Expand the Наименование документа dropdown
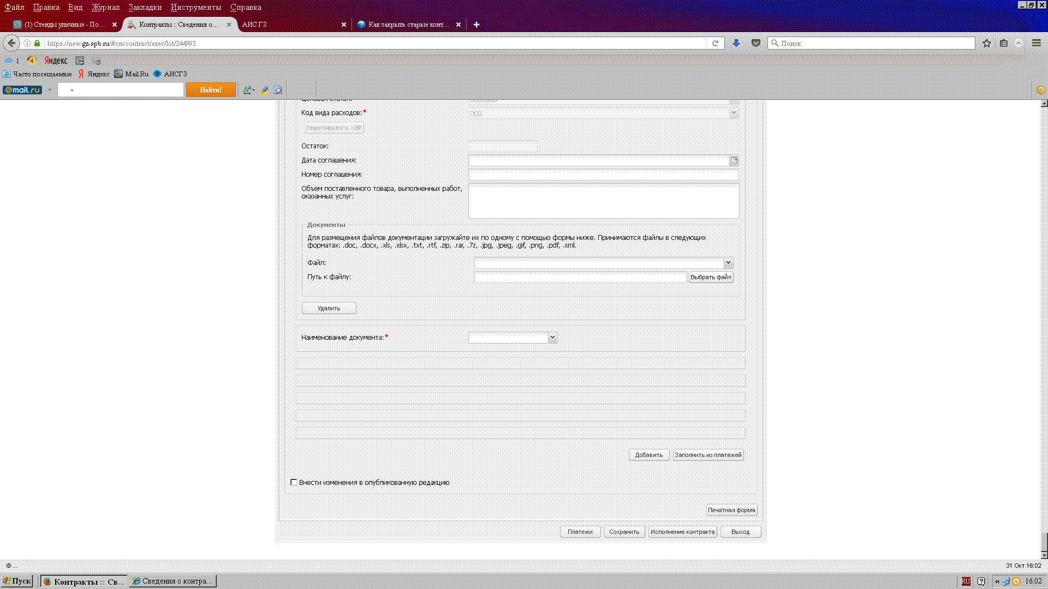This screenshot has width=1048, height=589. pos(552,338)
